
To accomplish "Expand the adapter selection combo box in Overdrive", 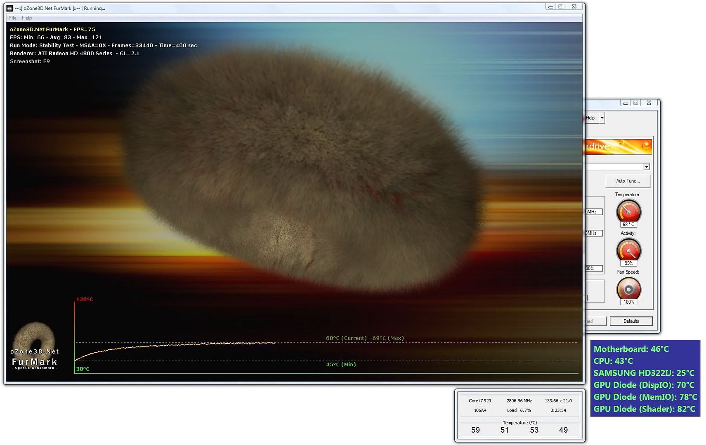I will 646,167.
